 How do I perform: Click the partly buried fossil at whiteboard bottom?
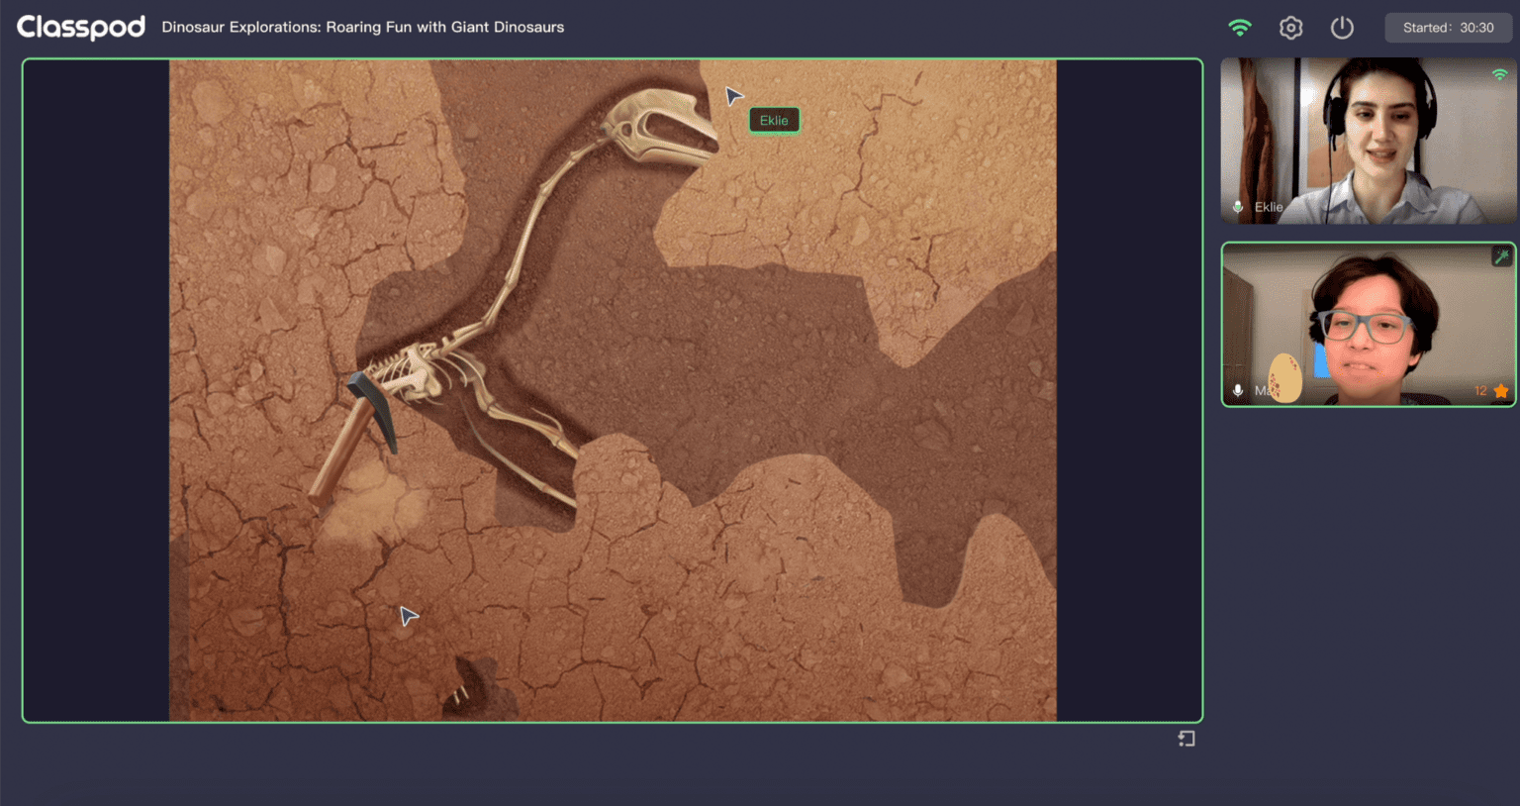point(477,685)
